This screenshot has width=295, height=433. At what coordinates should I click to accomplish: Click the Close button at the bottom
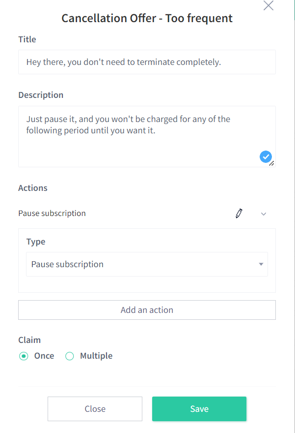click(95, 409)
